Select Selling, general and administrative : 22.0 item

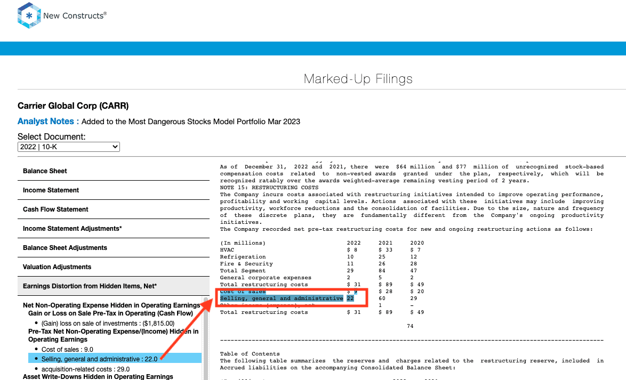[x=115, y=359]
